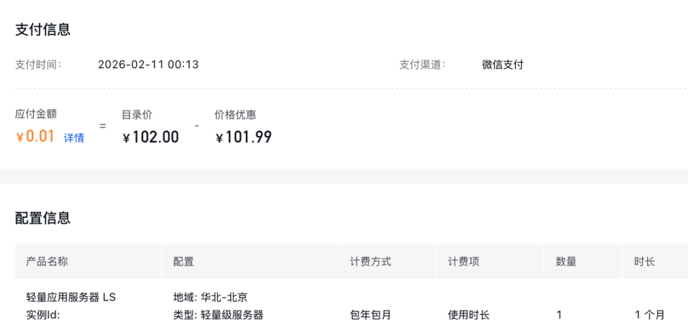Click the 计费项 column header
688x325 pixels.
click(463, 261)
